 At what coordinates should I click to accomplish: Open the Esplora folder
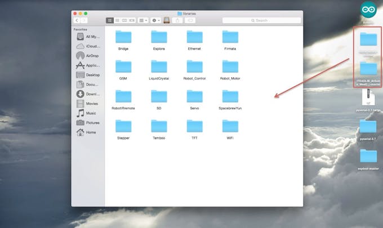pos(159,37)
